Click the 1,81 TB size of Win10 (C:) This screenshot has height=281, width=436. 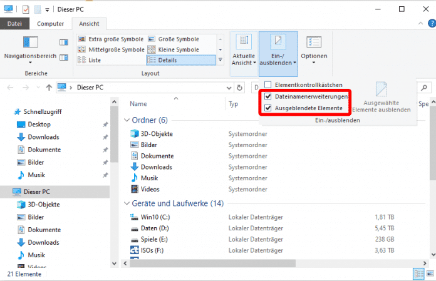tap(384, 217)
